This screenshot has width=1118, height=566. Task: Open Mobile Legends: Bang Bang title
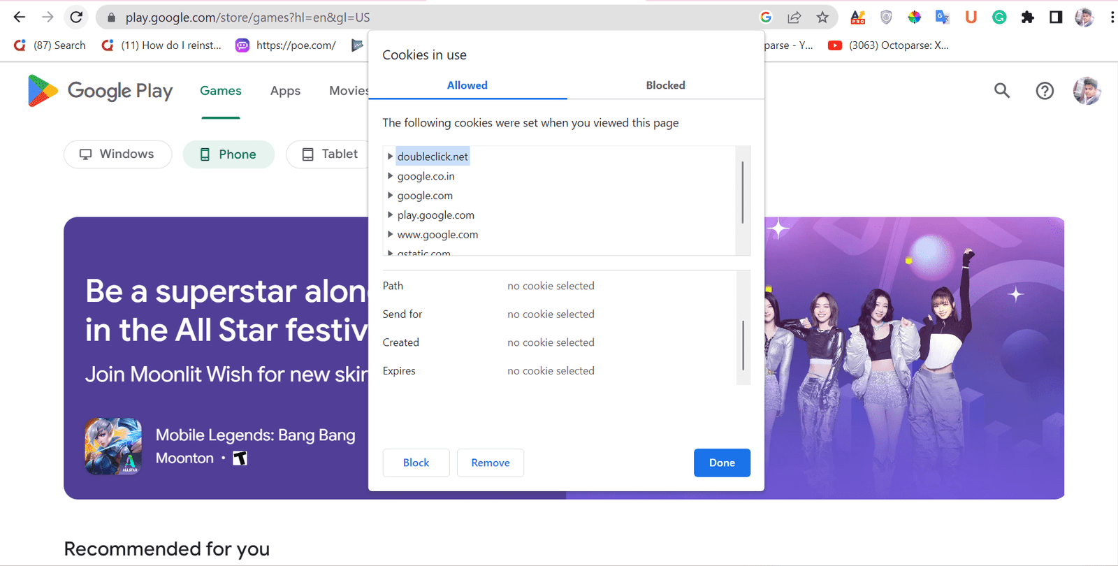255,435
